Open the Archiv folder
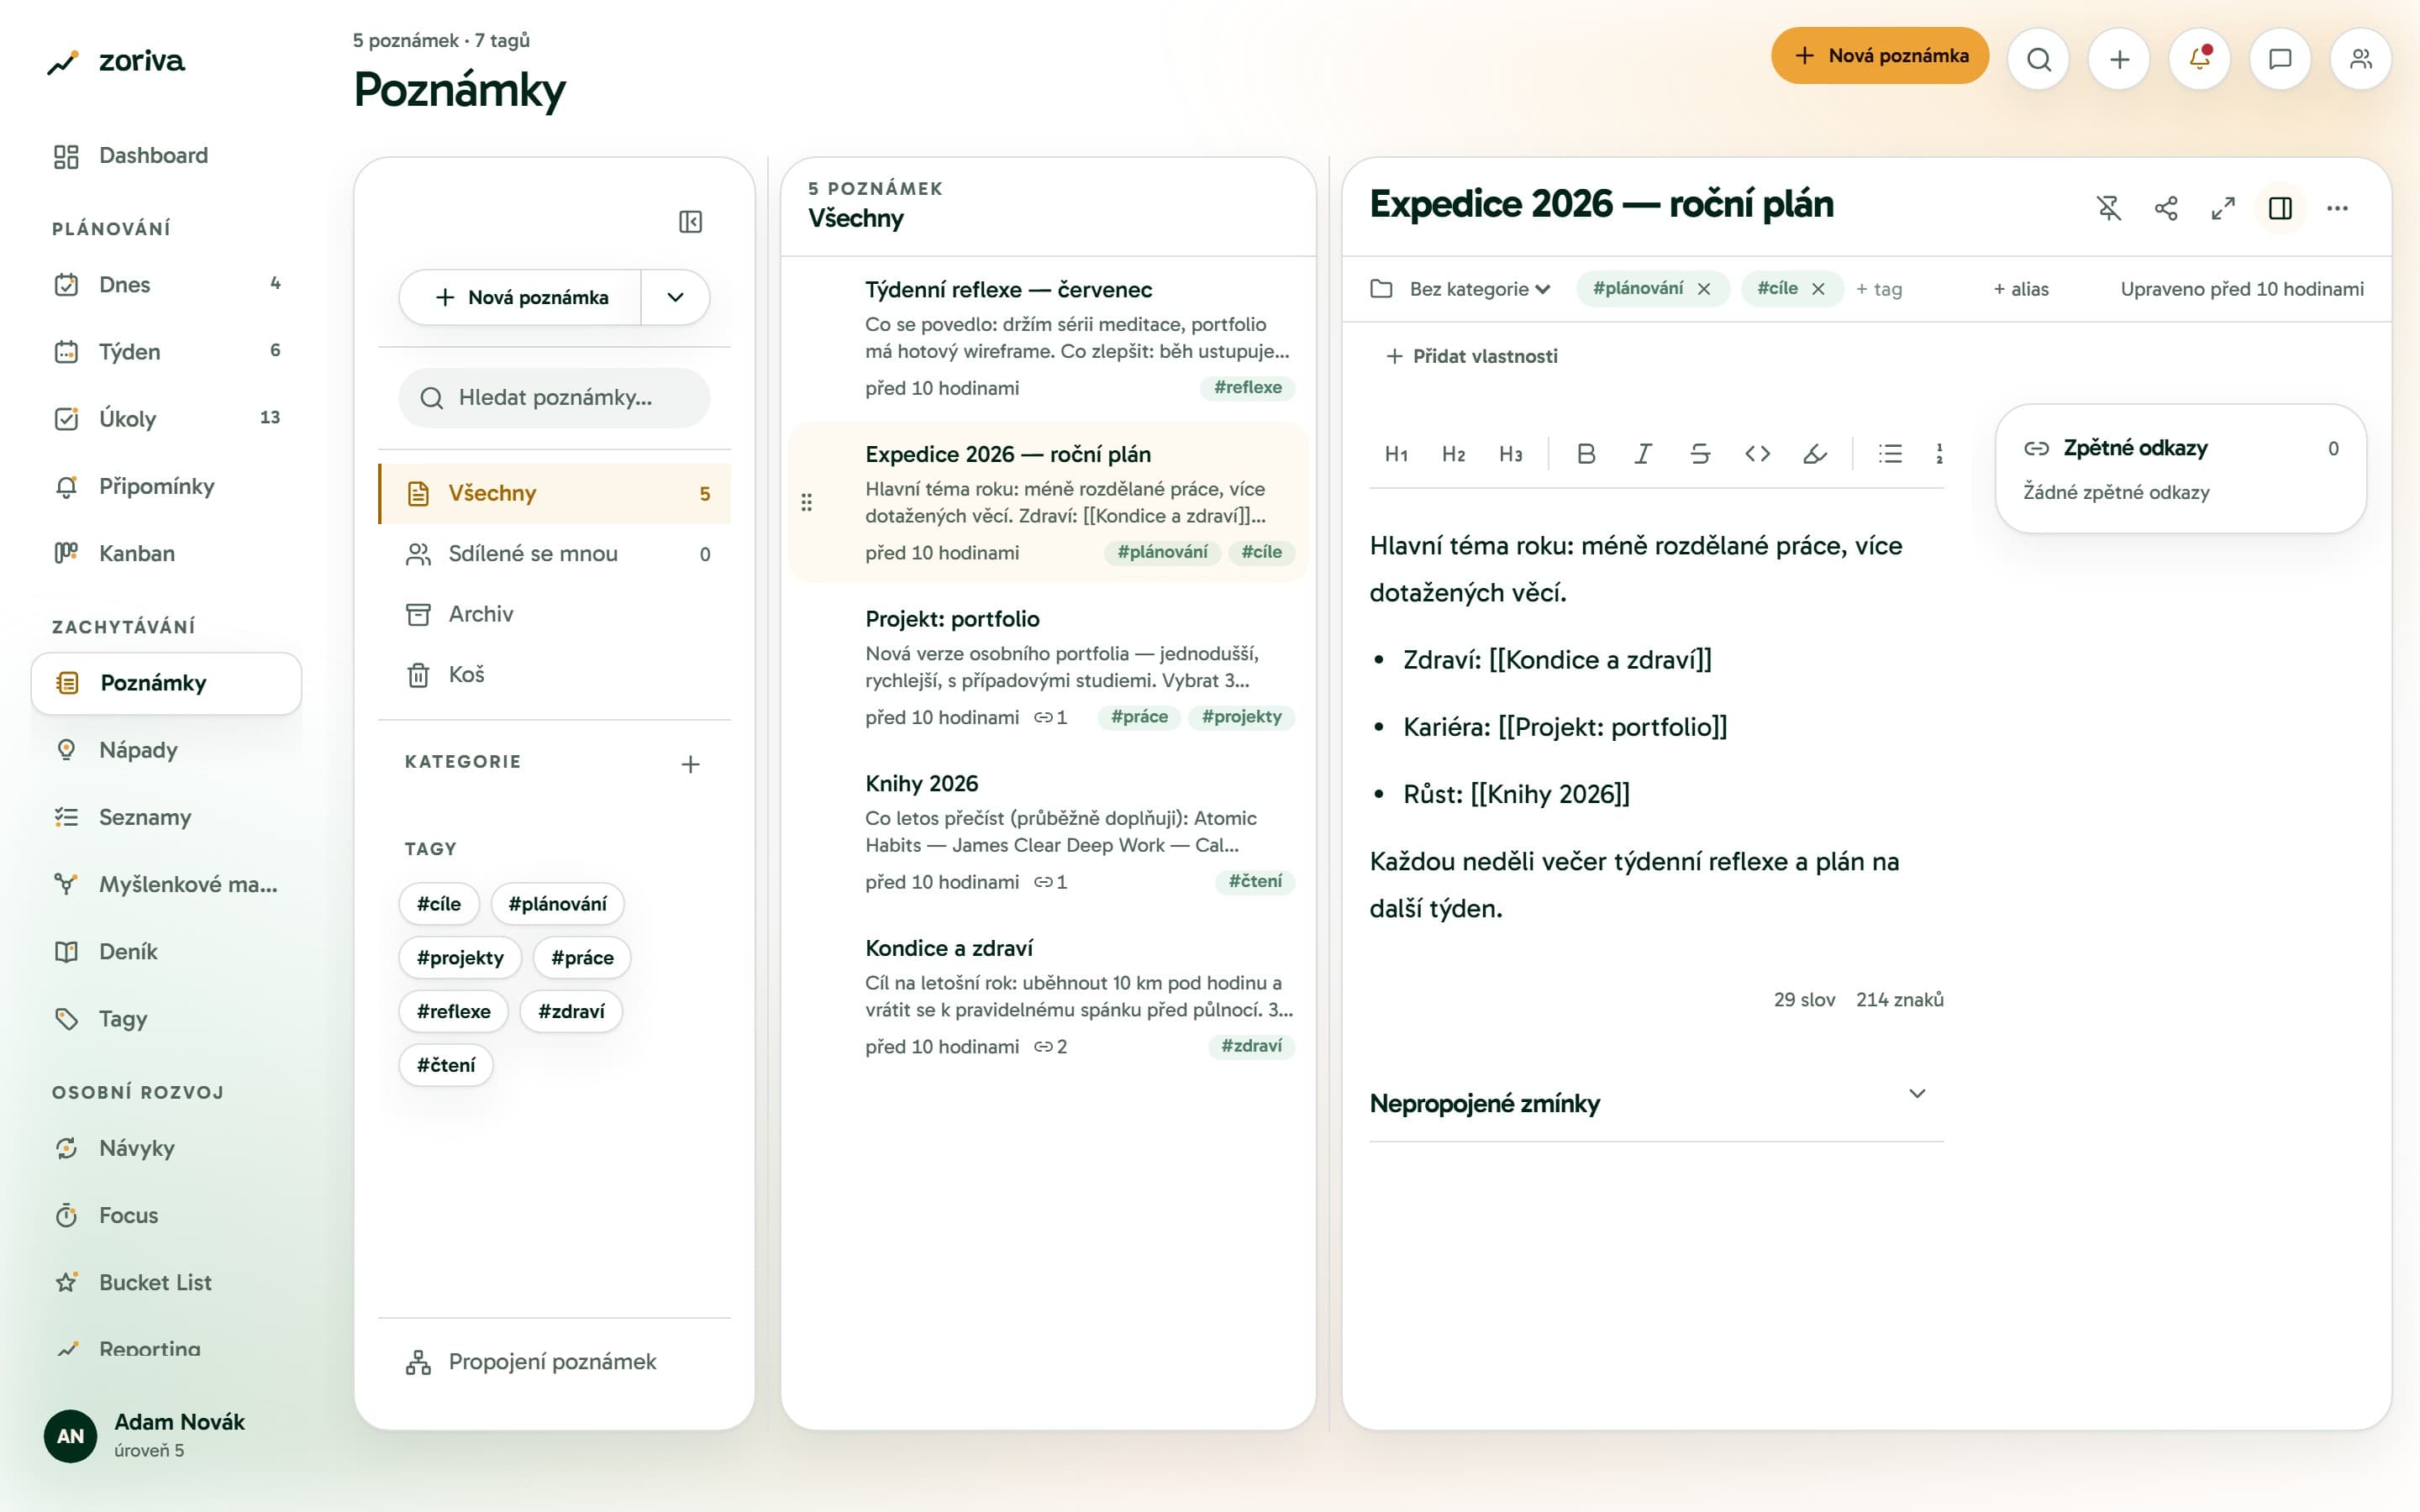Screen dimensions: 2420x1512 555,614
